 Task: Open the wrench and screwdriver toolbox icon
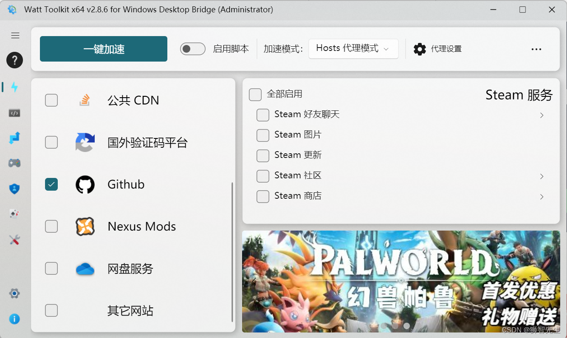[x=14, y=240]
